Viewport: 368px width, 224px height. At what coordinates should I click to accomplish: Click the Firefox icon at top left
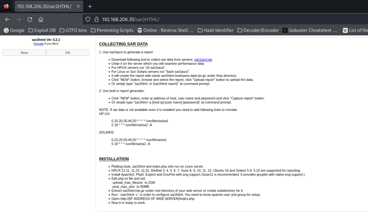(x=6, y=6)
